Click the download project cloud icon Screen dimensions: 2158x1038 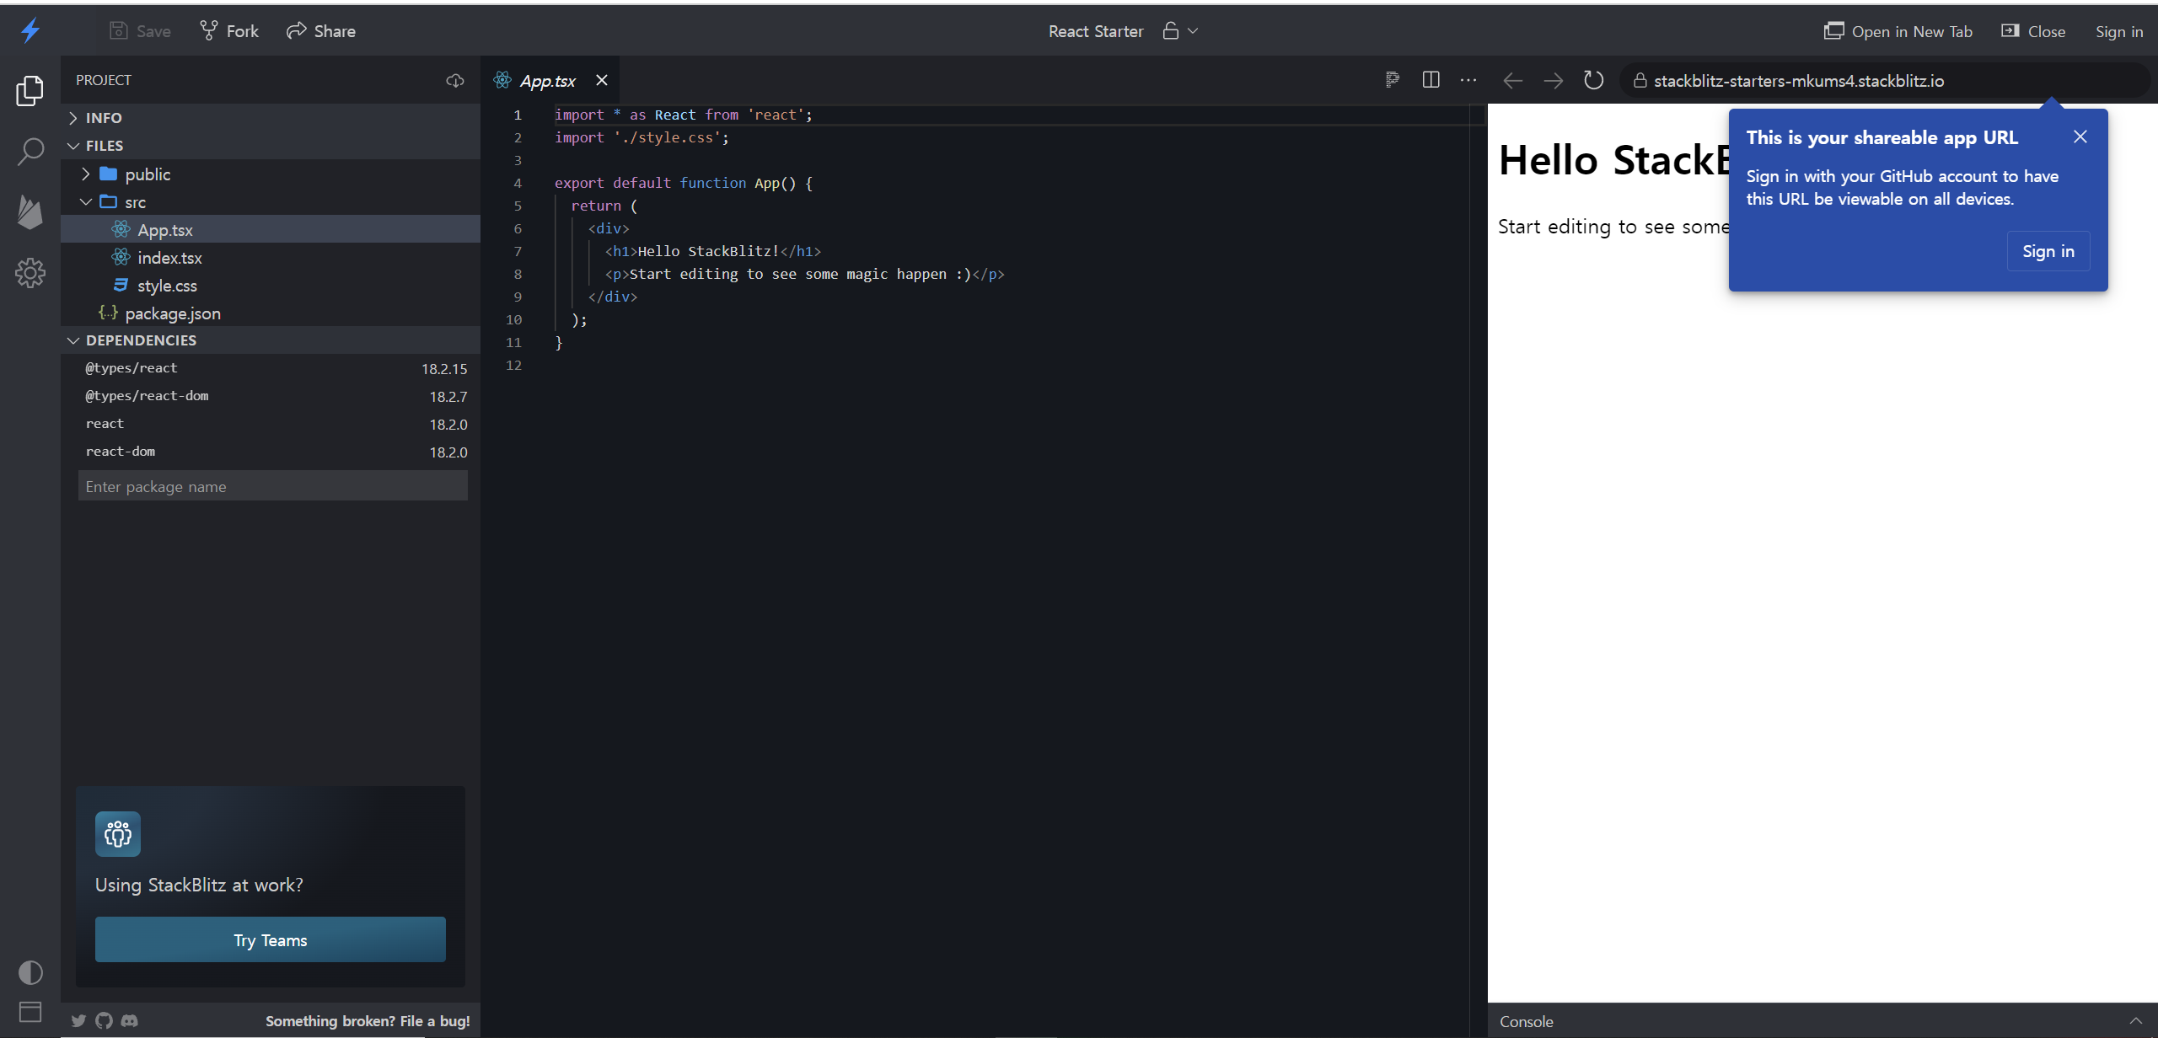(455, 80)
